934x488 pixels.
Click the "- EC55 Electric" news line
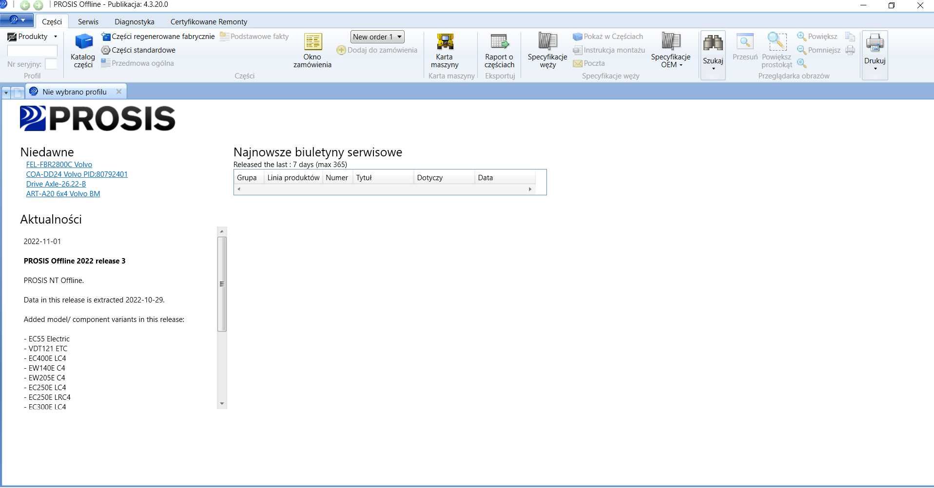(x=47, y=339)
